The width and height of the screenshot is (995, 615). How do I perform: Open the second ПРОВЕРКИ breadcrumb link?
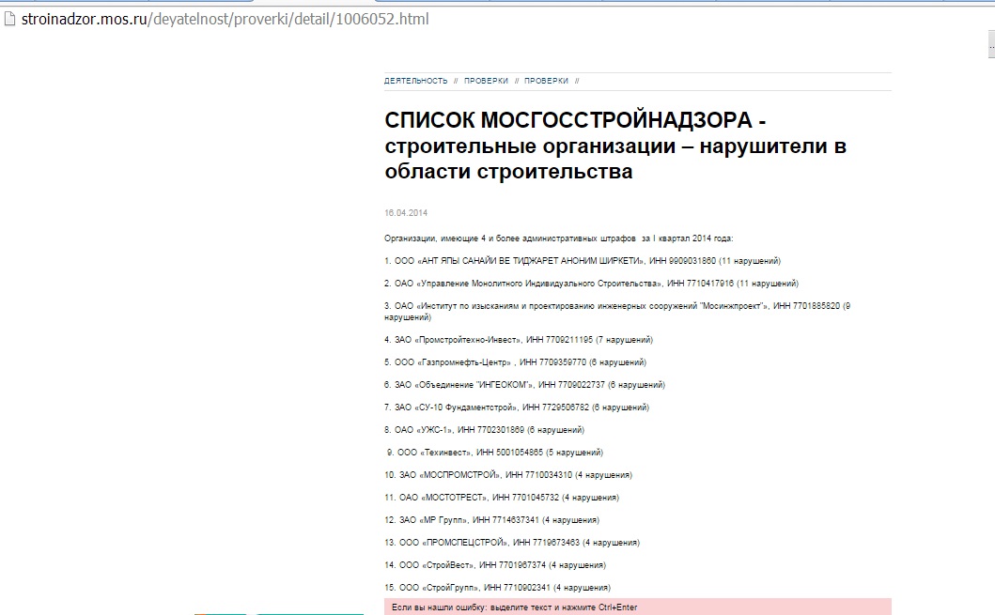[x=546, y=81]
